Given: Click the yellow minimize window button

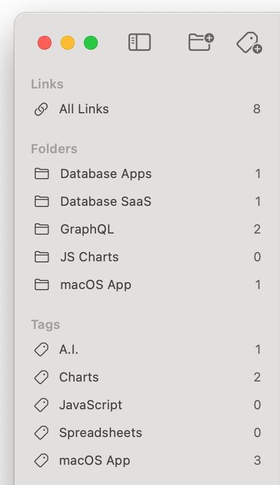Looking at the screenshot, I should 68,43.
